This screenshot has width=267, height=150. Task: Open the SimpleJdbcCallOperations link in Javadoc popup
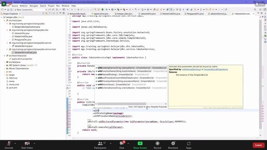216,70
